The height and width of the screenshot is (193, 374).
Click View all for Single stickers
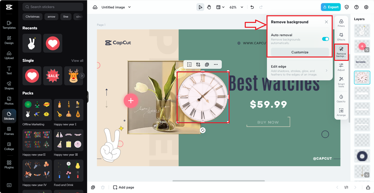(77, 61)
